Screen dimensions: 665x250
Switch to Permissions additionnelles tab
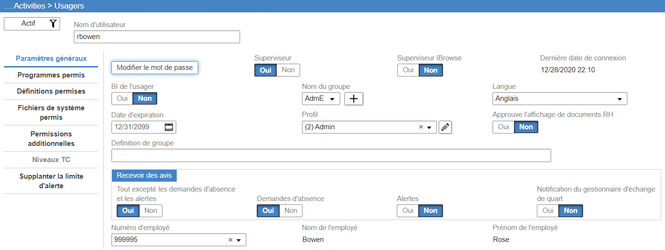(51, 138)
